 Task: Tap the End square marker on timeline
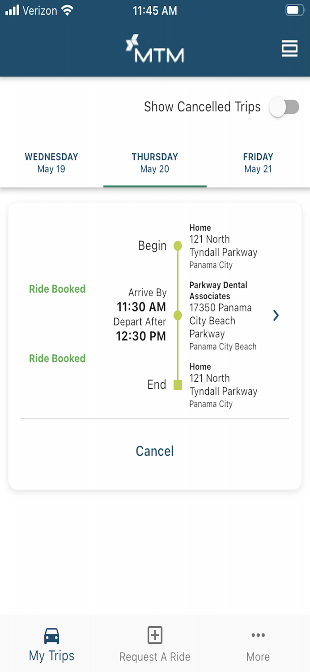click(x=178, y=384)
